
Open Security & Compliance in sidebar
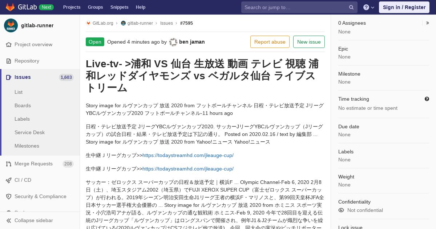point(40,197)
